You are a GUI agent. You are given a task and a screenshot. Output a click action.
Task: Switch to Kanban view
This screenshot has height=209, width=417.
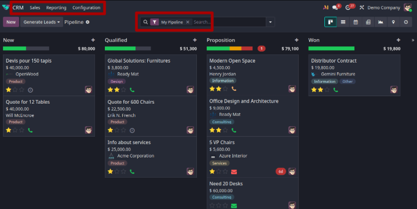pyautogui.click(x=331, y=22)
